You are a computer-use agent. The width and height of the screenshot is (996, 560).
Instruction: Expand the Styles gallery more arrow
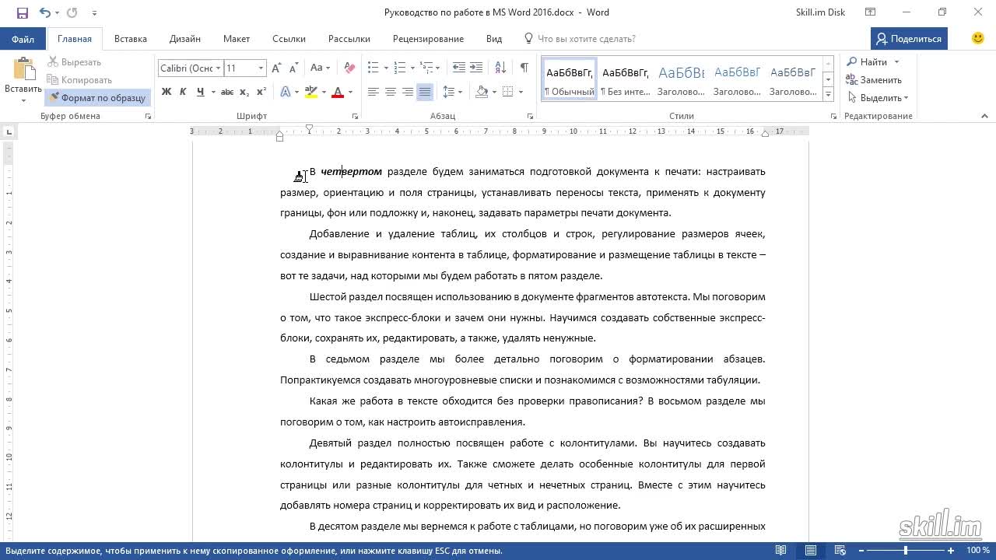click(x=828, y=95)
